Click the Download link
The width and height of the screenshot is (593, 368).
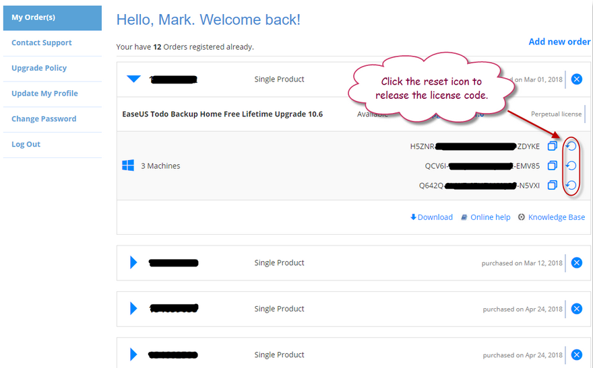pos(431,217)
